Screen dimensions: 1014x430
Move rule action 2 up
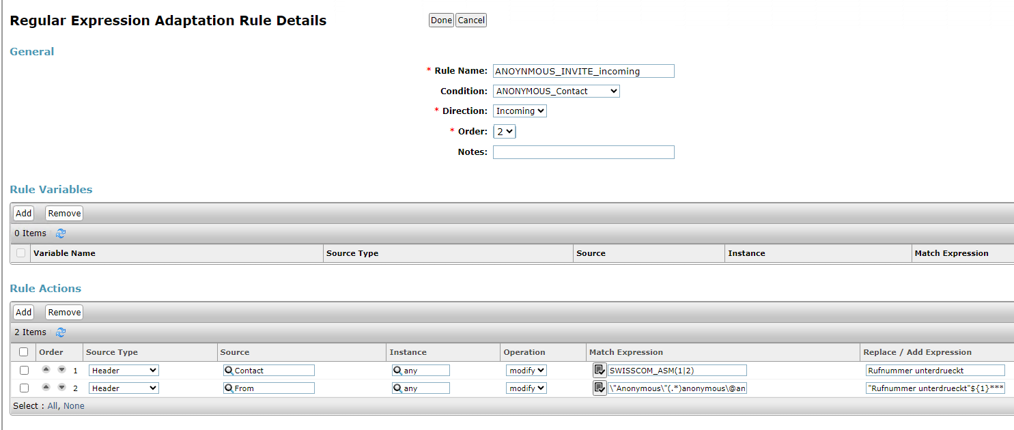[46, 388]
